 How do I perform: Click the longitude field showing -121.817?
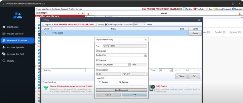[x=135, y=74]
